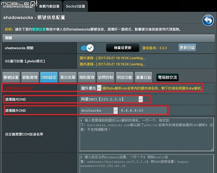Viewport: 217px width, 173px height.
Task: Open the dns2socks foreign DNS dropdown
Action: (x=99, y=110)
